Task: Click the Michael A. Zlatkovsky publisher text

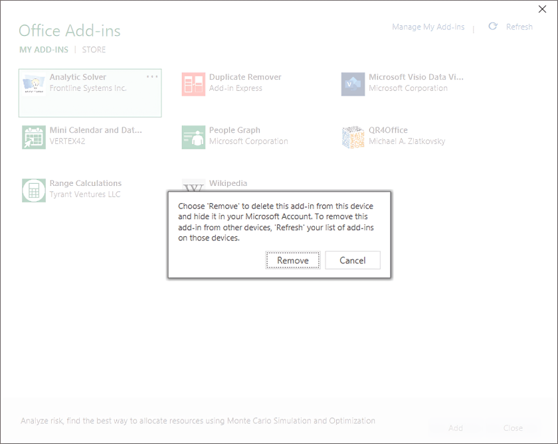Action: 407,141
